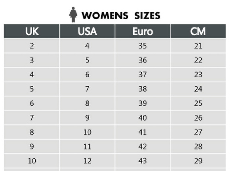Click the woman silhouette icon
231x171 pixels.
point(73,15)
